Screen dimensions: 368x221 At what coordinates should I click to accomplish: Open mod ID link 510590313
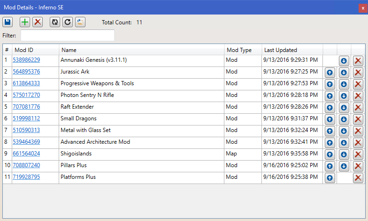(26, 130)
